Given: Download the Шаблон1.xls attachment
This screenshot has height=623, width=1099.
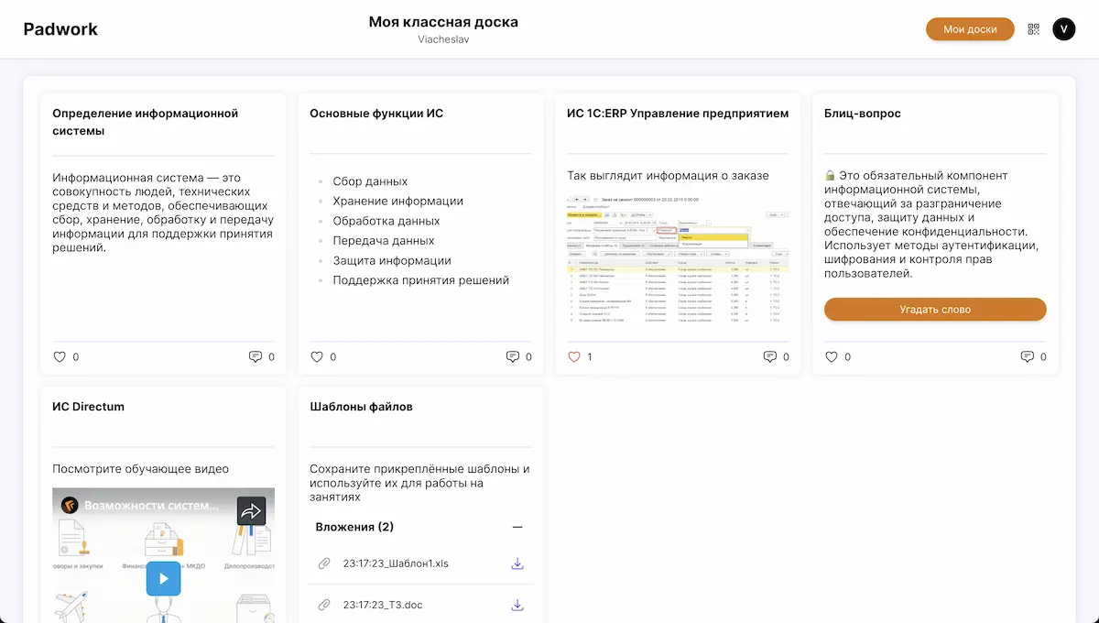Looking at the screenshot, I should (517, 563).
